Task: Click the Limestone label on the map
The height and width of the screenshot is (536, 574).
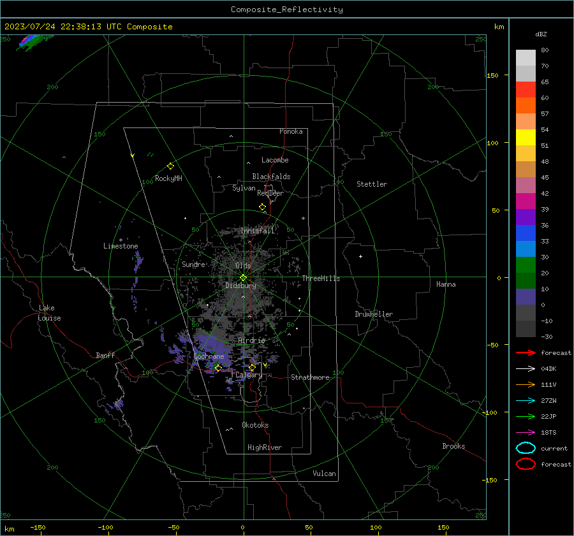Action: pos(121,246)
